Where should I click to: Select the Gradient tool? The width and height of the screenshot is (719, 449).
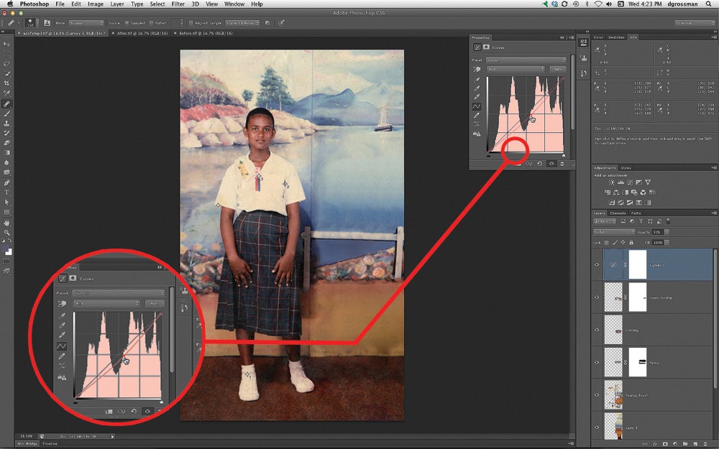tap(6, 153)
